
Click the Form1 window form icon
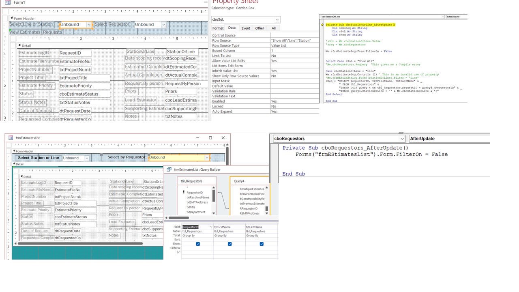[x=7, y=2]
